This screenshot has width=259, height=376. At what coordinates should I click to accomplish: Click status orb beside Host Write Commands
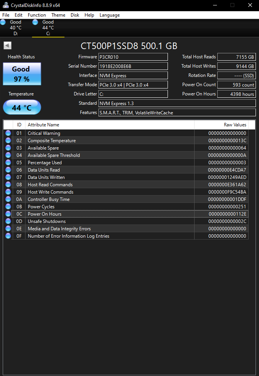click(8, 192)
